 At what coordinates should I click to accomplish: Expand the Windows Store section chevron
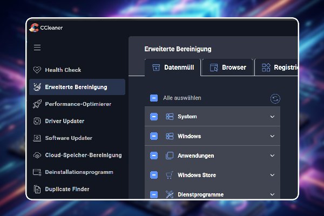272,175
